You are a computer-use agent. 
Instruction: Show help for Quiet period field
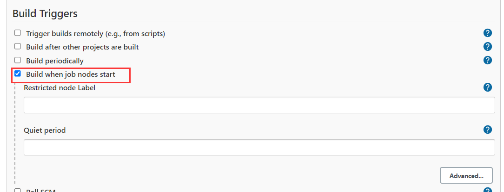(488, 130)
